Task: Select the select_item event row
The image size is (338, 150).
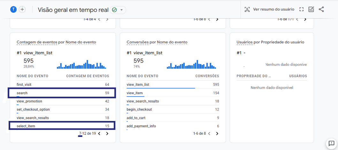Action: click(62, 125)
